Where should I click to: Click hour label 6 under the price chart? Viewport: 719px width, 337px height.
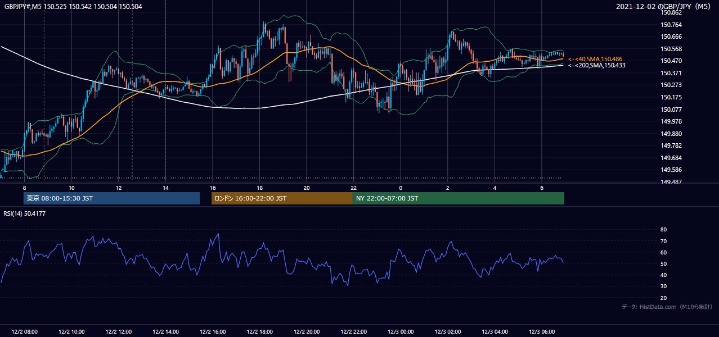[x=541, y=187]
